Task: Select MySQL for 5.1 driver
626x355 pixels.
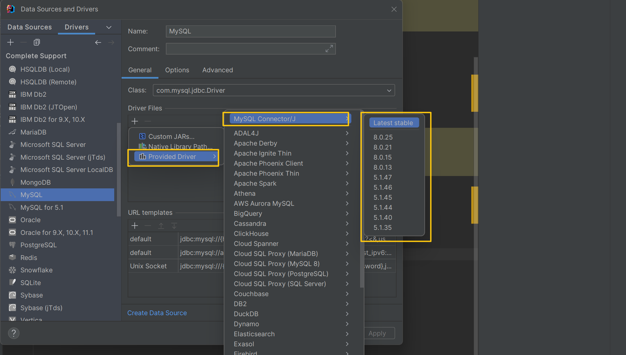Action: point(58,207)
